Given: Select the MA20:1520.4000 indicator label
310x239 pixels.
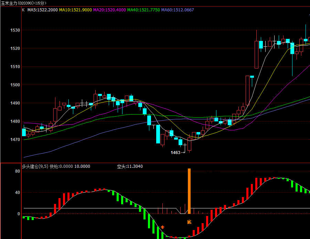Looking at the screenshot, I should tap(109, 10).
